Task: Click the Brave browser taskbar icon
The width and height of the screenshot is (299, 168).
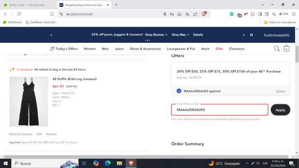Action: pos(131,163)
